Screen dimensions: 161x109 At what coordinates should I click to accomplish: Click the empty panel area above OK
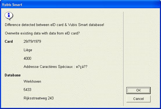click(142, 49)
